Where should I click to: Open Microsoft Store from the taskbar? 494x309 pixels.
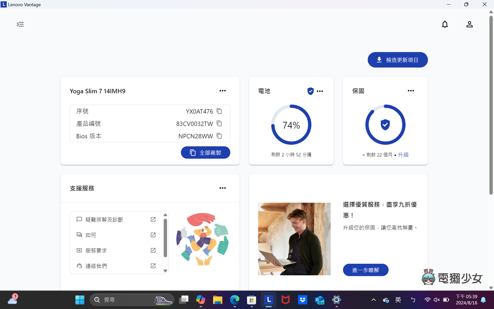pos(251,300)
